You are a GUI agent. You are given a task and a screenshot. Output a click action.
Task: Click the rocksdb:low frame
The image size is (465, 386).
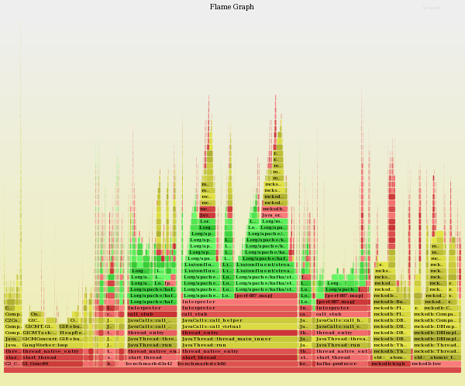(436, 364)
